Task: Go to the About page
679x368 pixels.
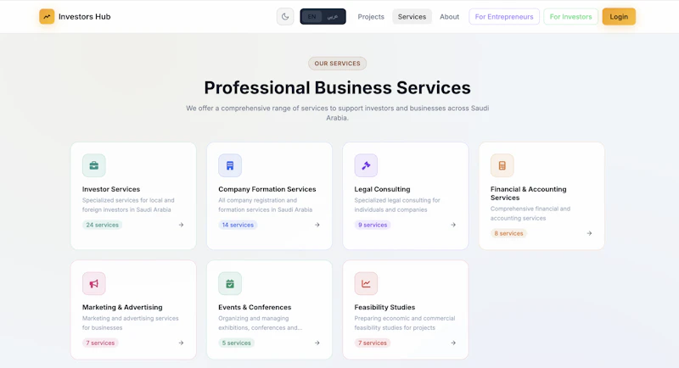Action: click(x=449, y=16)
